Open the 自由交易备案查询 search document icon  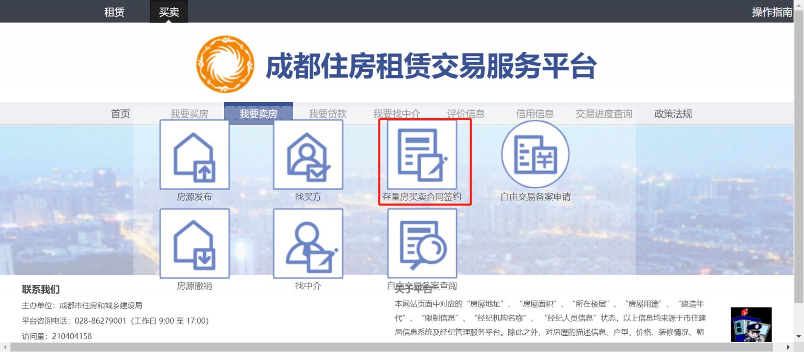[422, 244]
